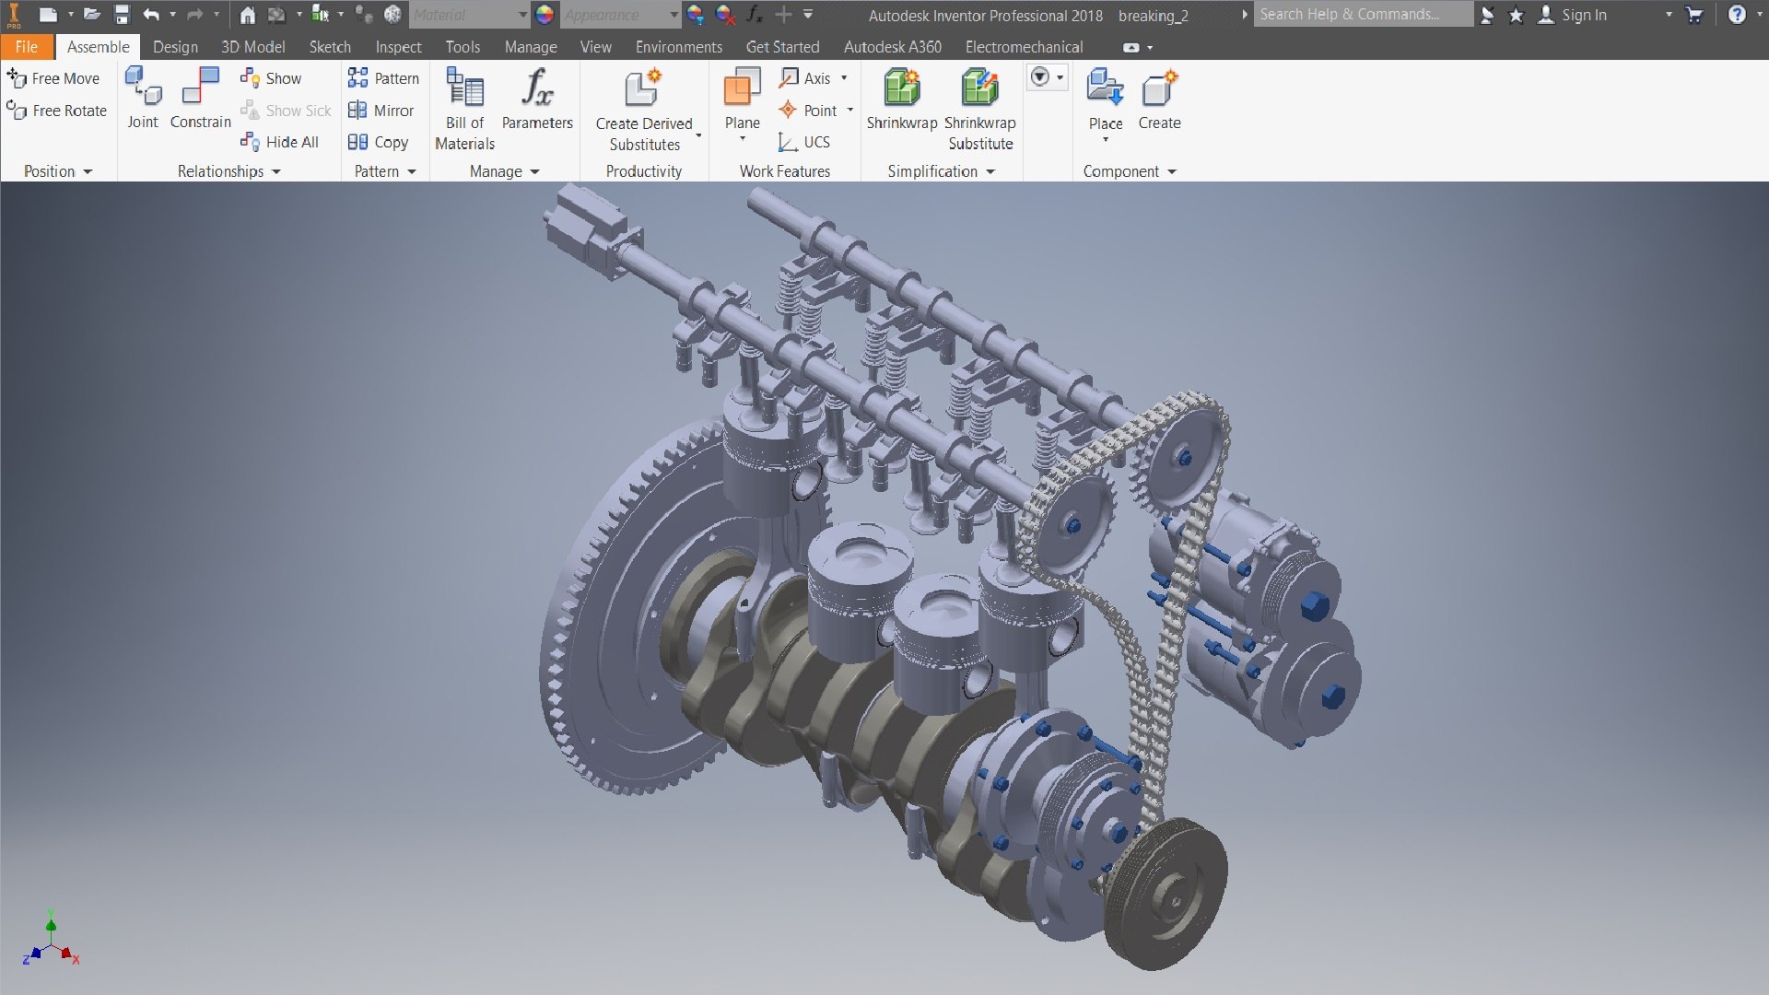
Task: Open the Environments tab
Action: [679, 47]
